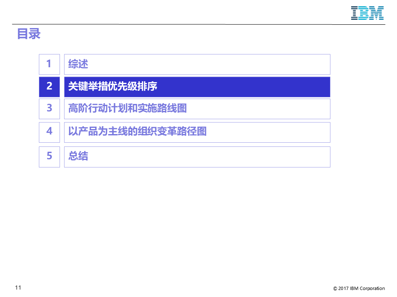Click blank area right of row 3 text
The image size is (397, 297).
click(258, 109)
